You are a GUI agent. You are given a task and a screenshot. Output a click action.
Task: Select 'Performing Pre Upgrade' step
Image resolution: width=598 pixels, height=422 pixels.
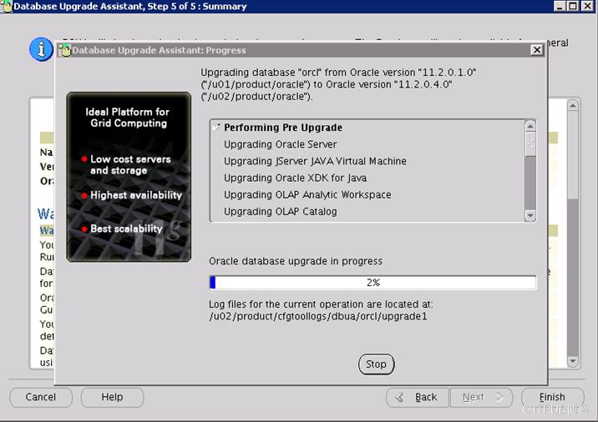tap(283, 128)
